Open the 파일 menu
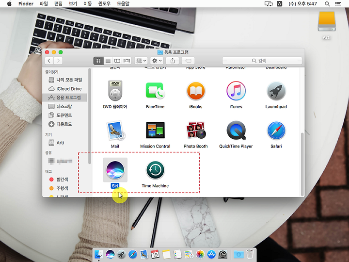 44,3
